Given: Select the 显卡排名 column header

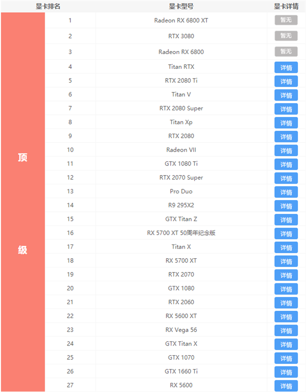Looking at the screenshot, I should click(x=48, y=7).
